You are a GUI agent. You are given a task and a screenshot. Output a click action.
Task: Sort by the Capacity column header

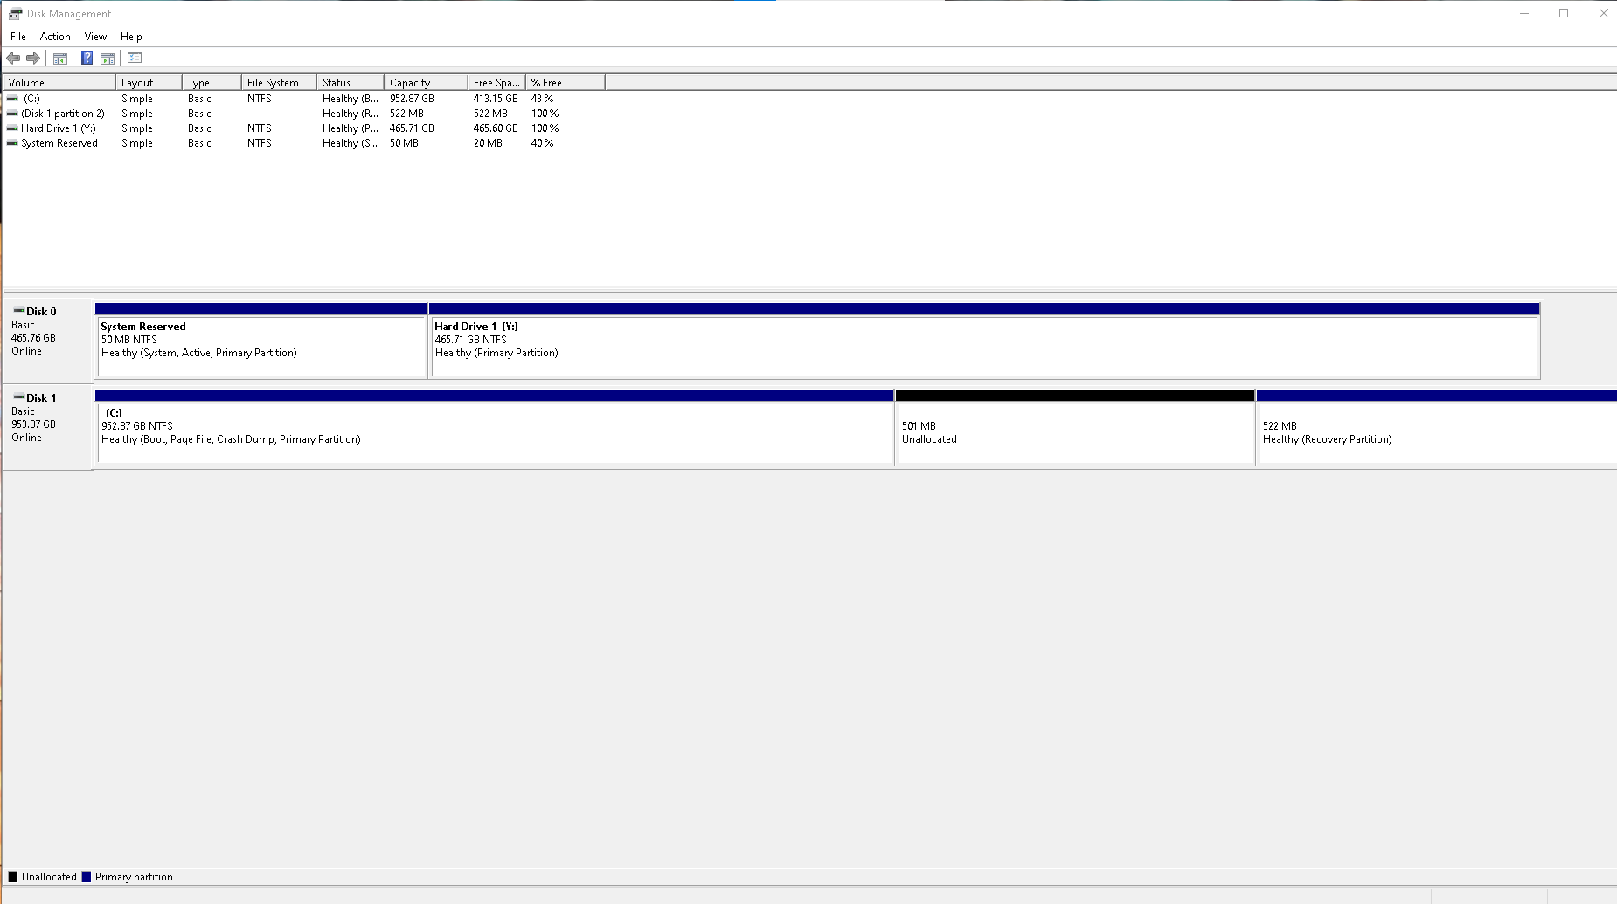(x=426, y=83)
